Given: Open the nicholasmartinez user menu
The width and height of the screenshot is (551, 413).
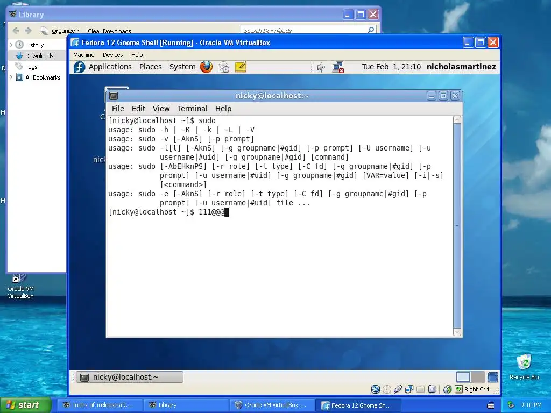Looking at the screenshot, I should [x=461, y=67].
